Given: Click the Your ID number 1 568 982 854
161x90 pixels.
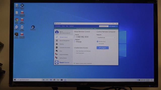Looking at the screenshot, I should (82, 37).
